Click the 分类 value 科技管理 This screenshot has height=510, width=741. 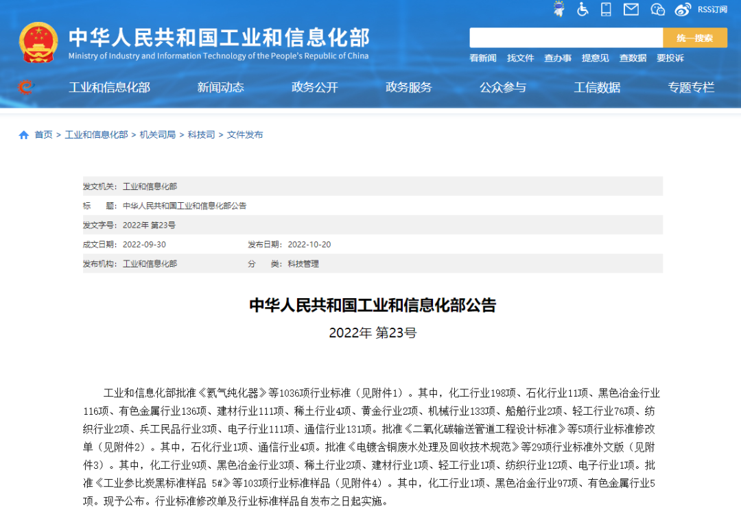[x=303, y=264]
